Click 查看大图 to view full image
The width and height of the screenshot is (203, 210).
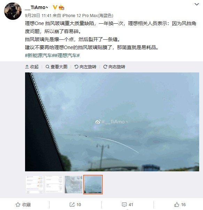56,67
